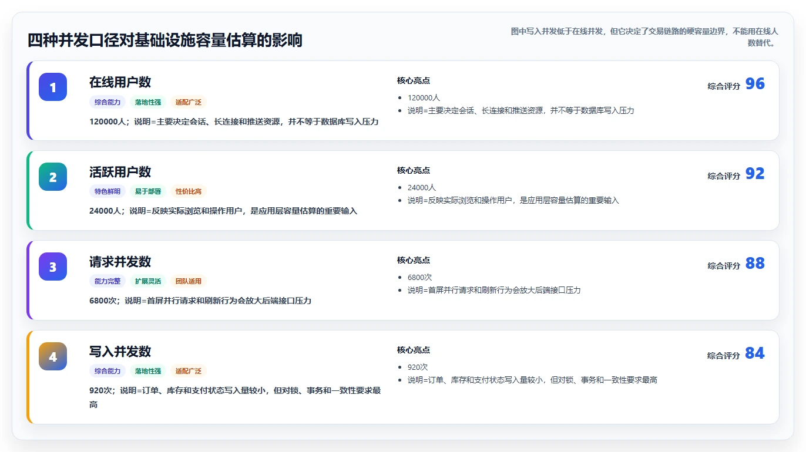Select the 特色鲜明 tag
This screenshot has height=452, width=806.
coord(108,192)
